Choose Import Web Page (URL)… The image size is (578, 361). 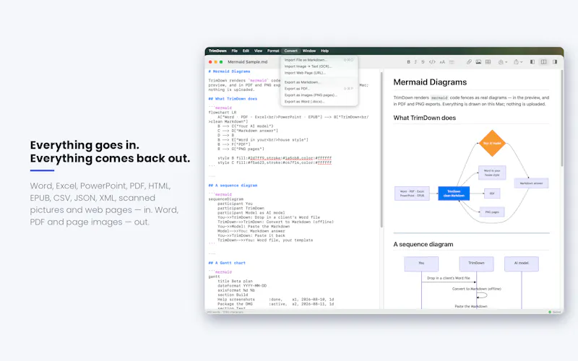[319, 73]
